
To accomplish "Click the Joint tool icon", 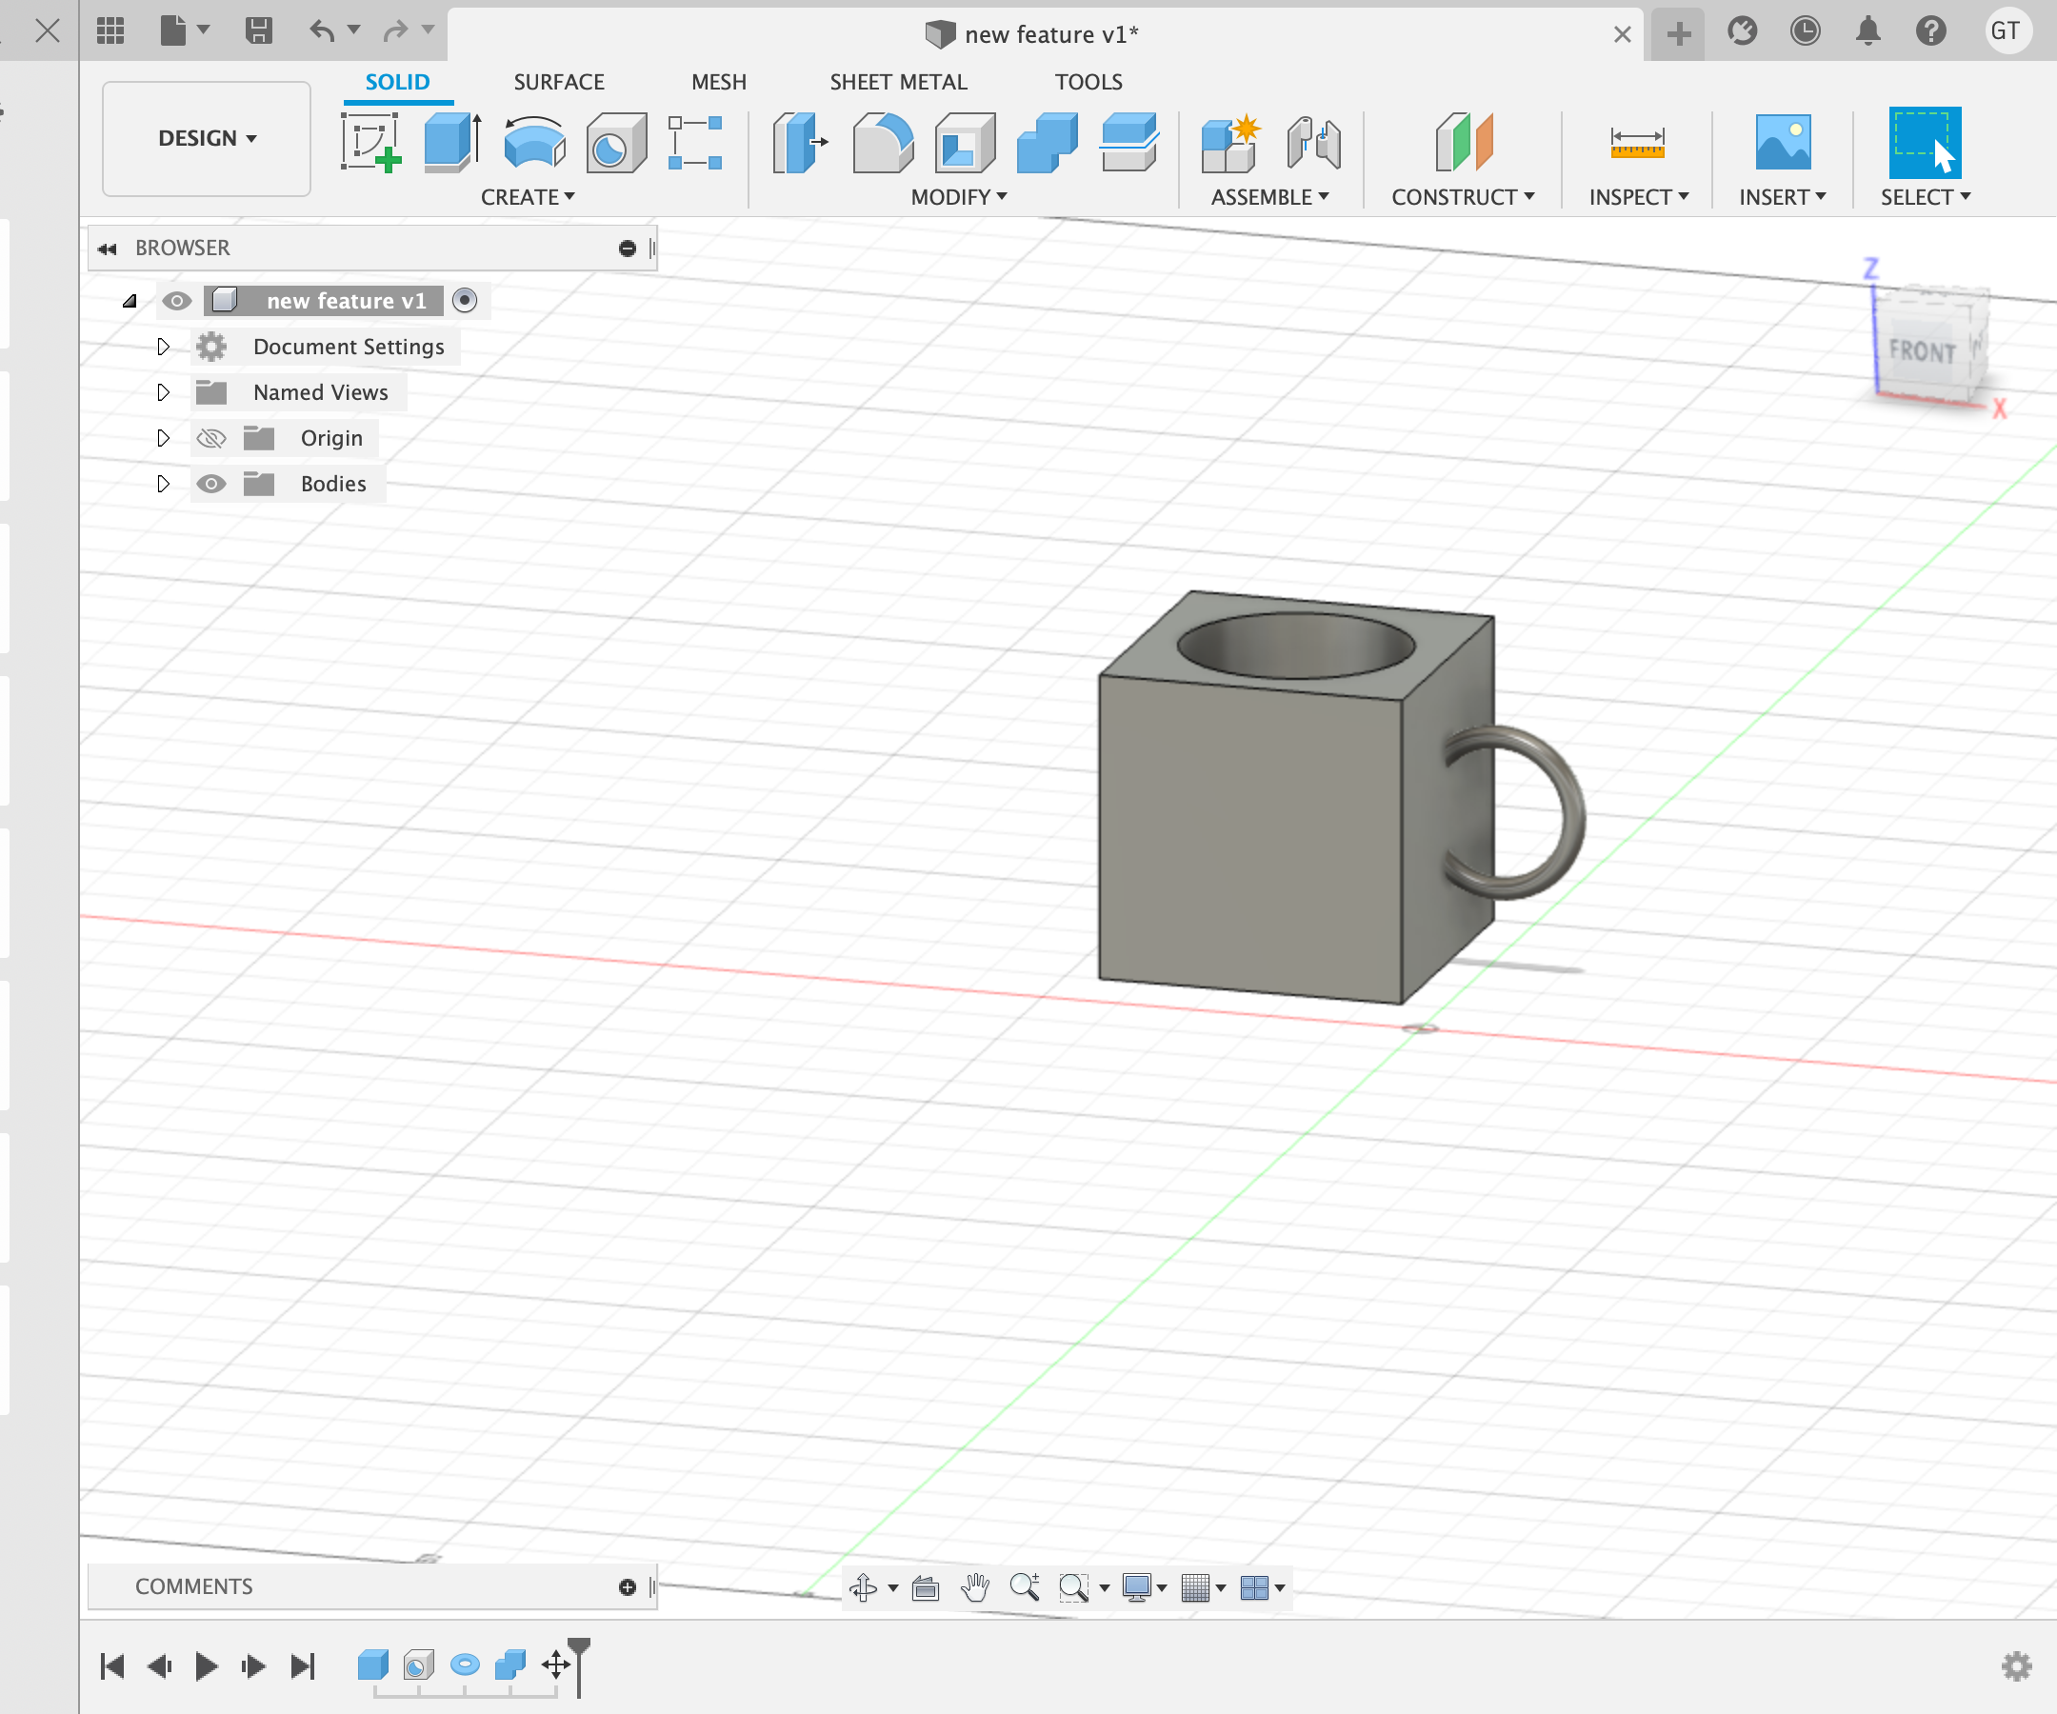I will click(x=1313, y=143).
